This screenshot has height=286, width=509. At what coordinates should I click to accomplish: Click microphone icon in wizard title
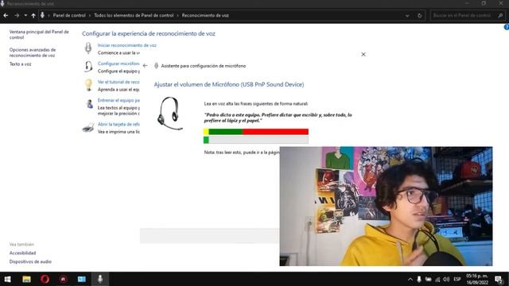[x=156, y=65]
